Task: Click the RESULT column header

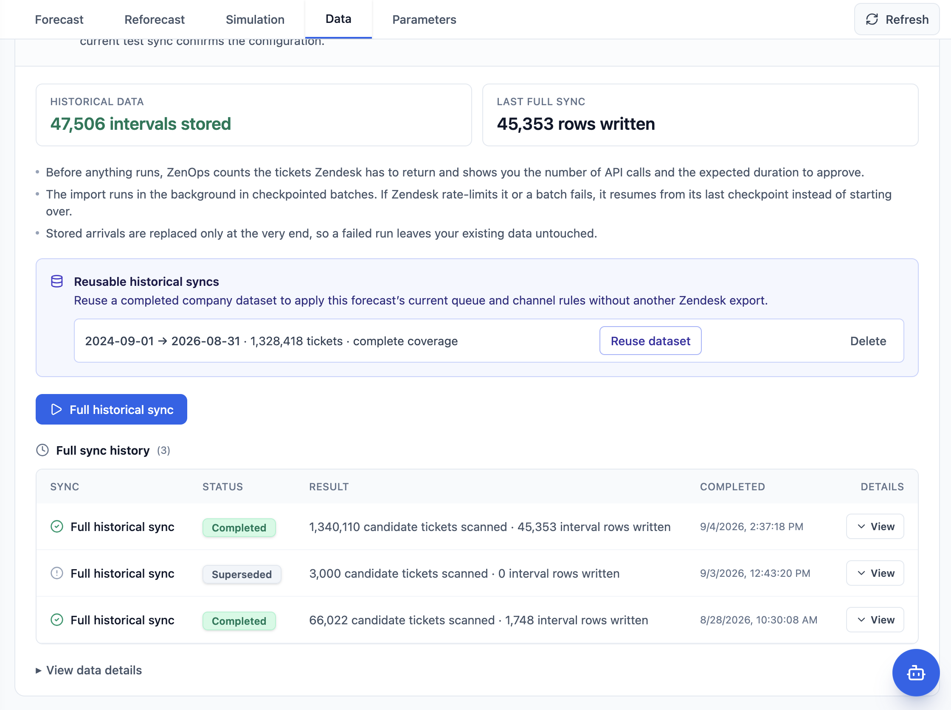Action: pos(329,486)
